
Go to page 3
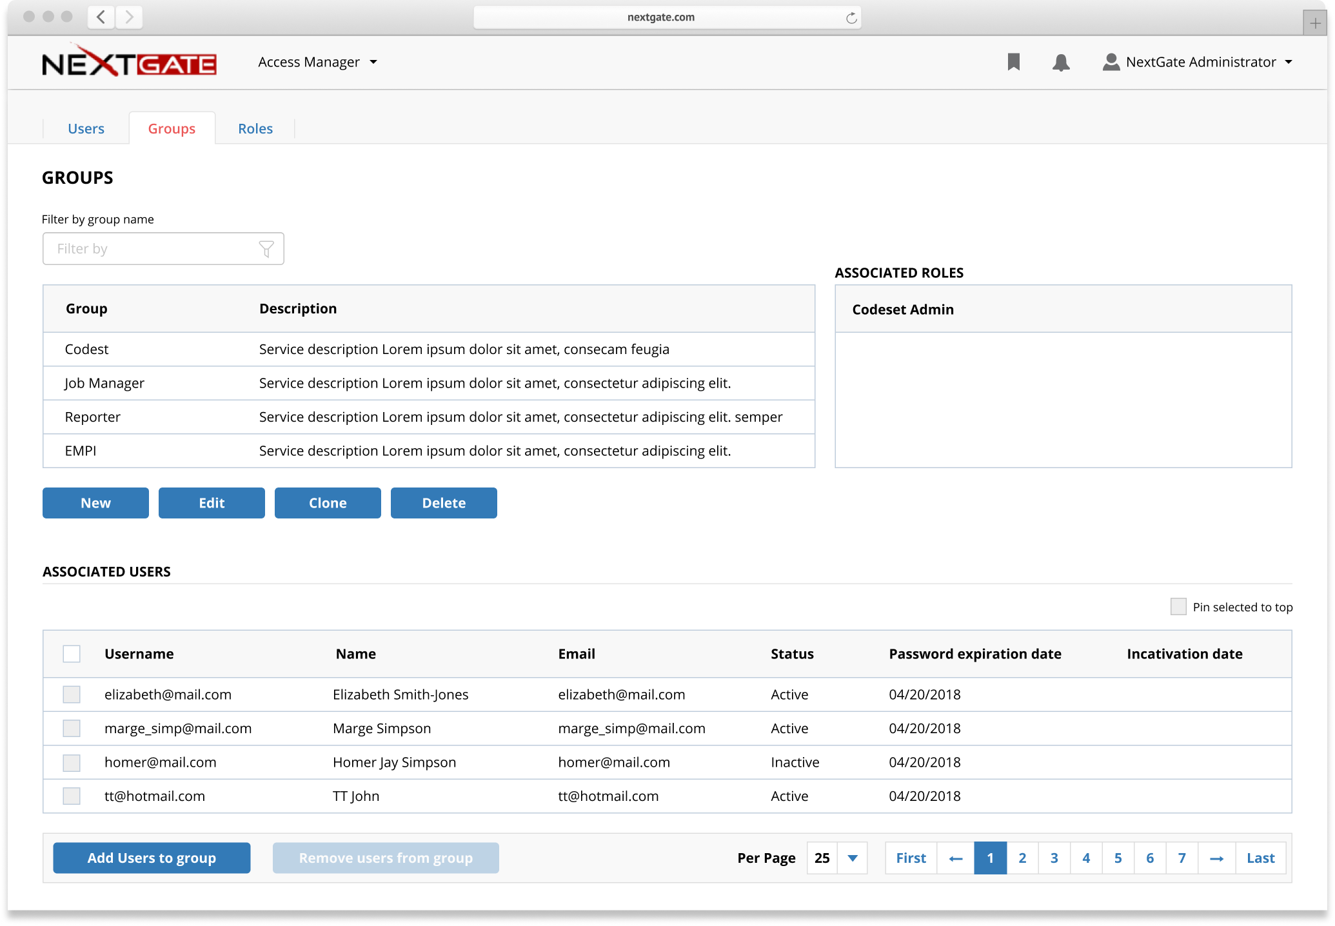pos(1054,858)
